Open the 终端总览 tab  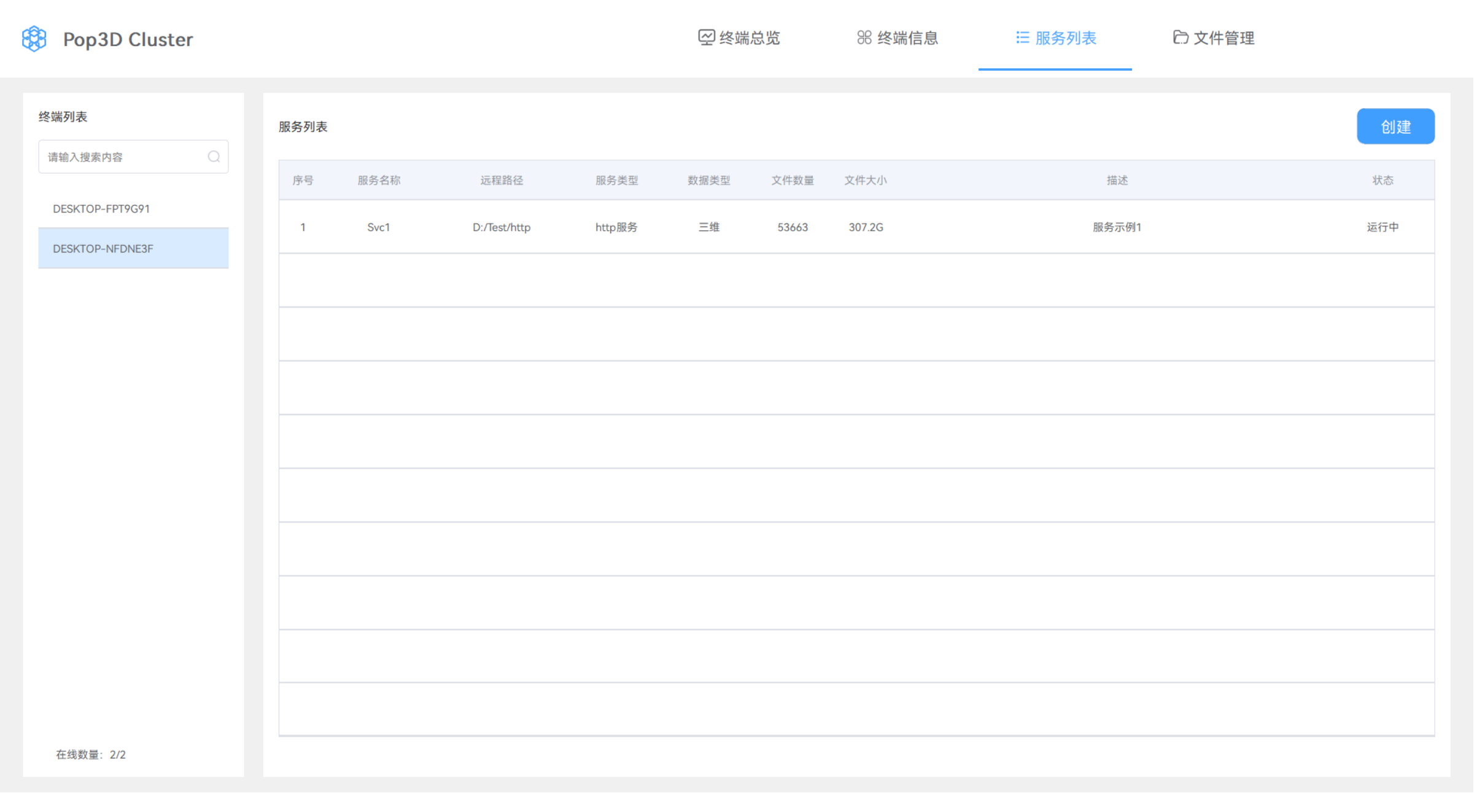739,38
